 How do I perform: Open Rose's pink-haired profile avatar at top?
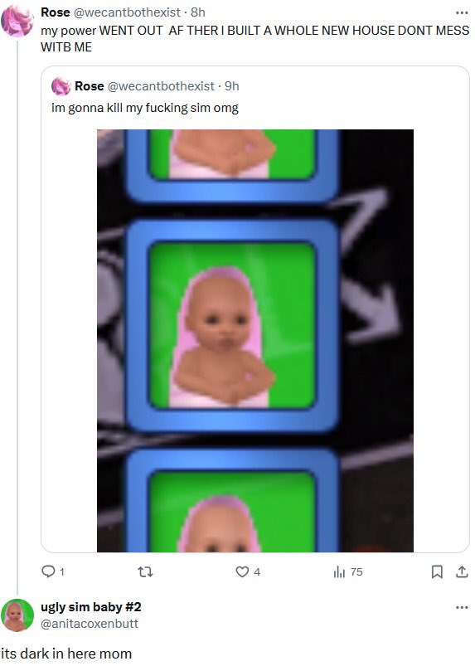coord(17,21)
